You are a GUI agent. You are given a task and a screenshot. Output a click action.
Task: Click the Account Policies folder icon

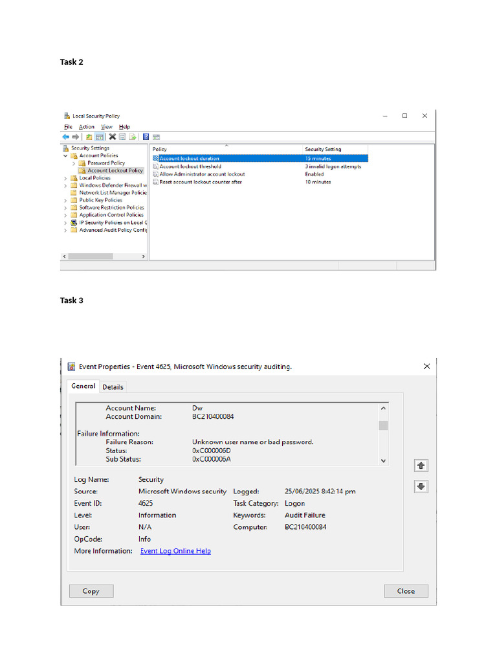tap(74, 155)
